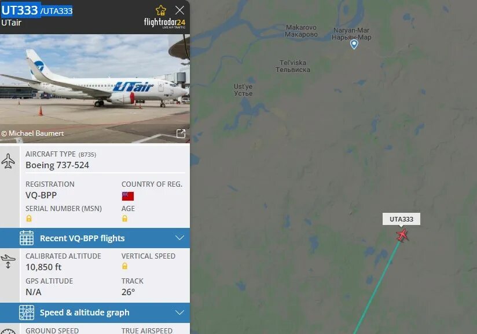The width and height of the screenshot is (477, 334).
Task: Open aircraft photo in external link
Action: coord(181,133)
